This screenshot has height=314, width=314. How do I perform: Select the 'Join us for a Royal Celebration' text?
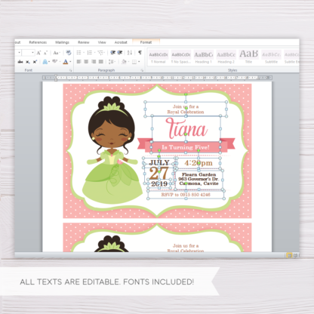tap(186, 109)
